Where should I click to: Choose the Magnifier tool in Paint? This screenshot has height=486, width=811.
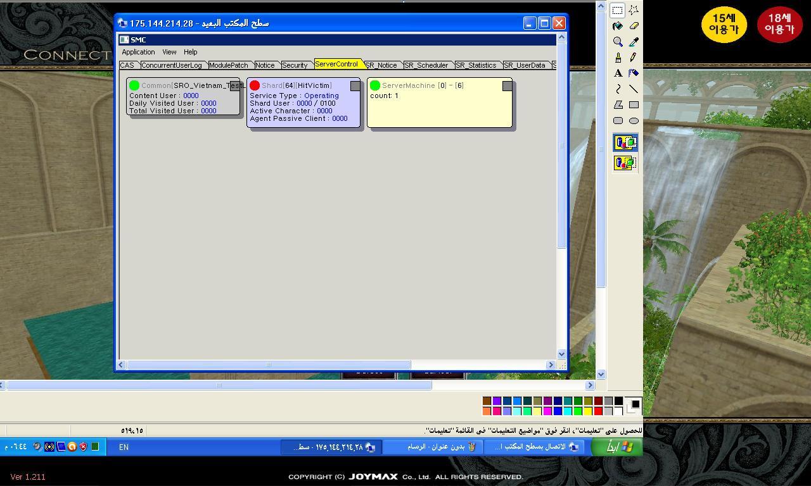pyautogui.click(x=618, y=42)
